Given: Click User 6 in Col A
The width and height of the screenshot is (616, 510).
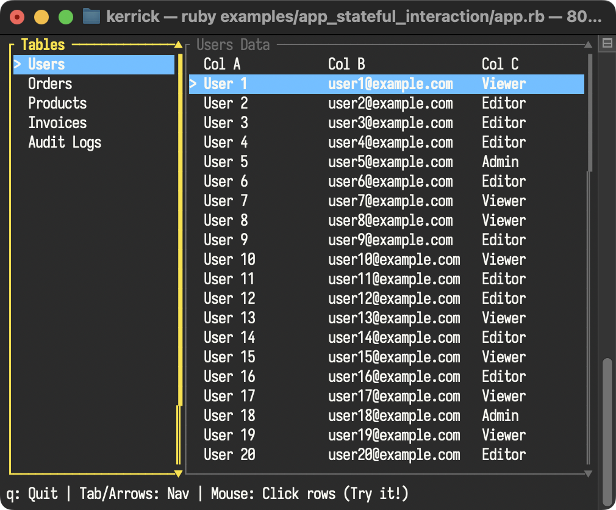Looking at the screenshot, I should 226,182.
